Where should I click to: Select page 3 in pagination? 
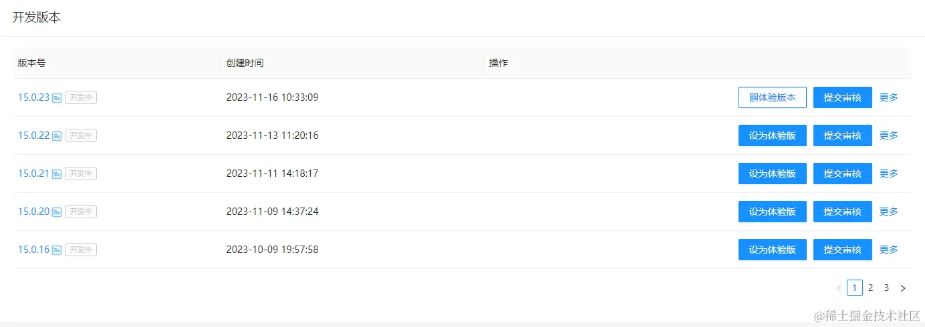886,288
